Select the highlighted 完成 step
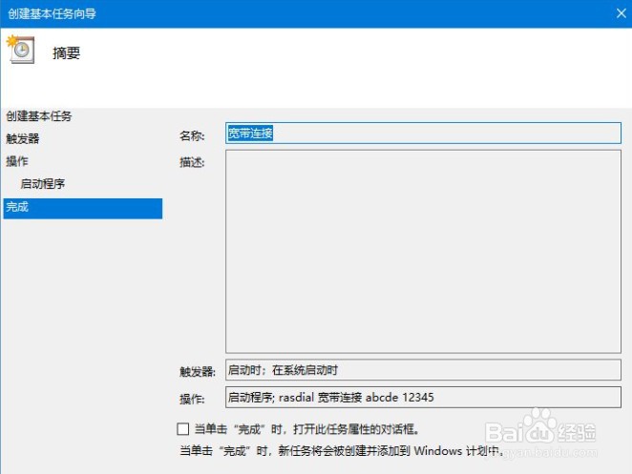The height and width of the screenshot is (474, 632). point(83,208)
